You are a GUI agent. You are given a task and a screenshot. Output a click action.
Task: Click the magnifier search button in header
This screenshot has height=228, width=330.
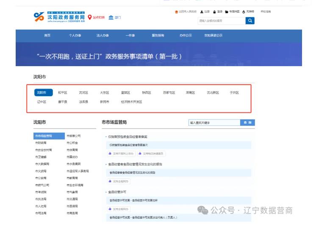250,20
